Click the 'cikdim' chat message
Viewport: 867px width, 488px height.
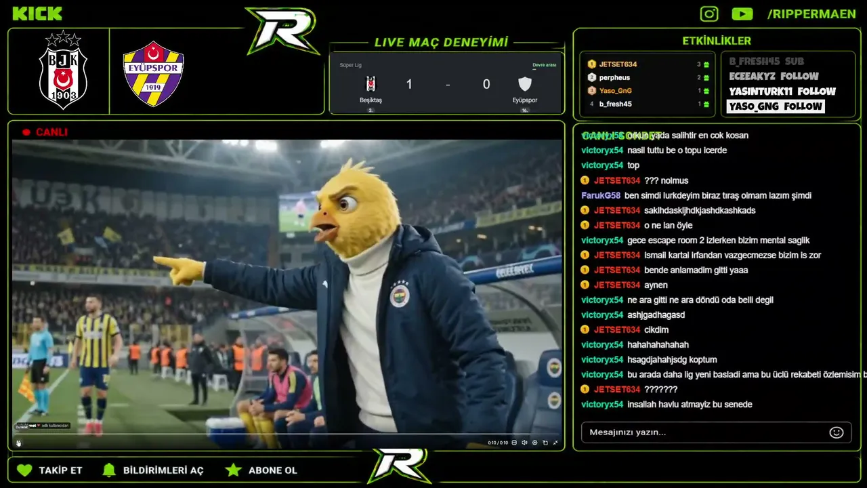tap(656, 329)
